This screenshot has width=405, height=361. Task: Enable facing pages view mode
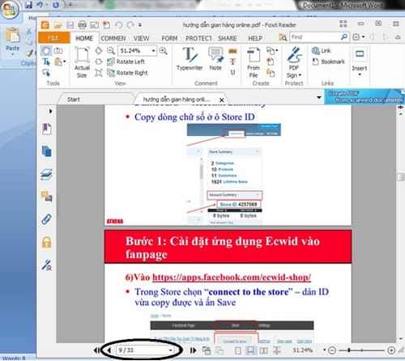(x=263, y=350)
